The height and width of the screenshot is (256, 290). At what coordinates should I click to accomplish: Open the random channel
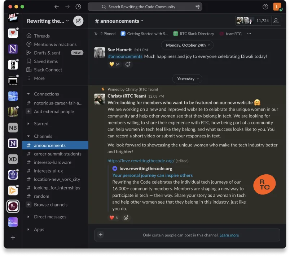[x=55, y=196]
